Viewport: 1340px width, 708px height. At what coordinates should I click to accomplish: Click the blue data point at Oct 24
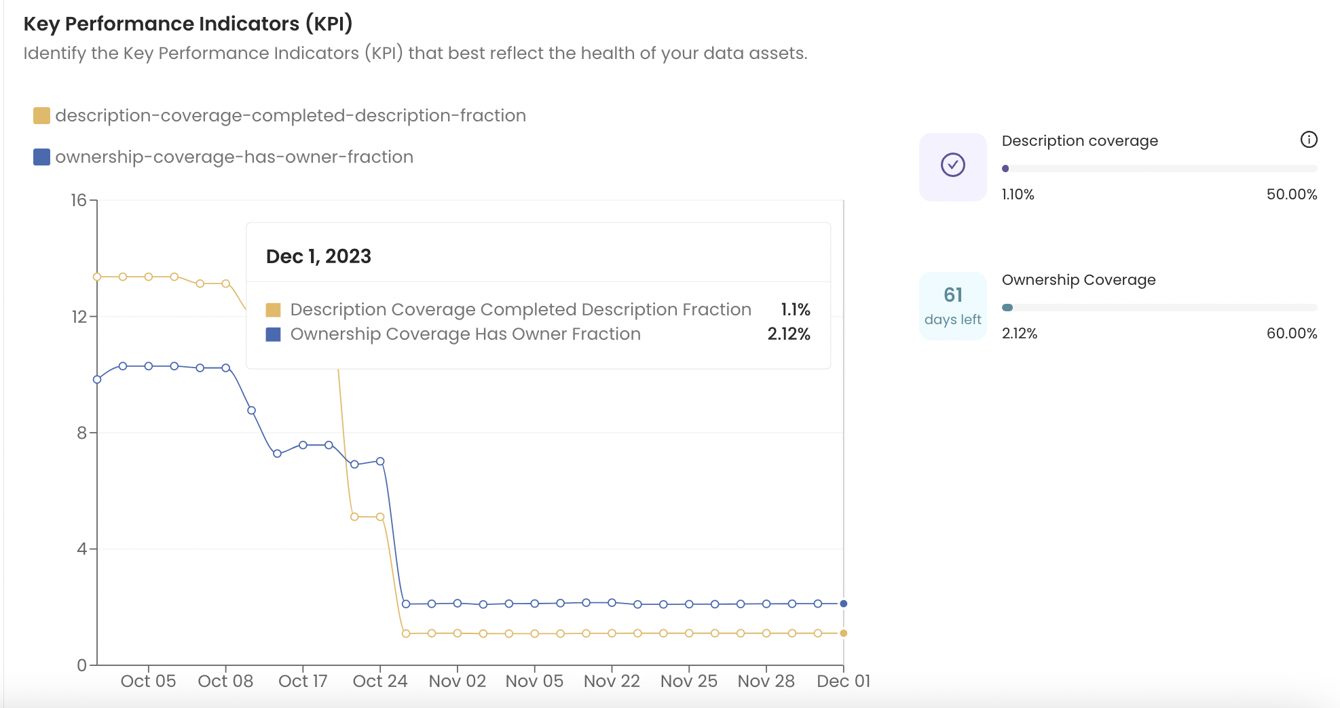point(380,461)
